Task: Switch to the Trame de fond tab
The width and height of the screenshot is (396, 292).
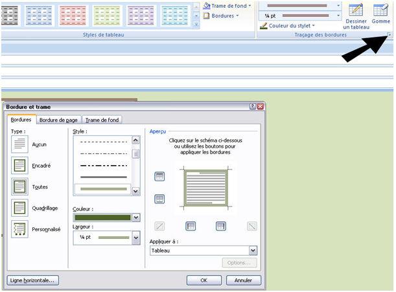Action: tap(102, 120)
